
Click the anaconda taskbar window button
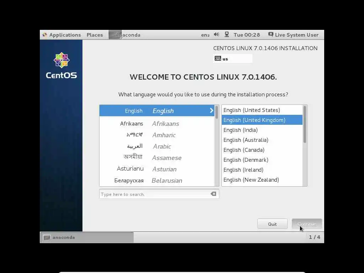tap(87, 237)
